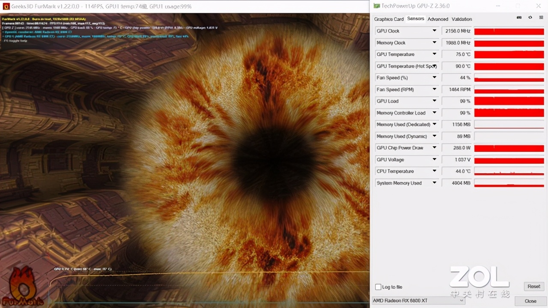Click the Memory Used (Dedicated) value
The height and width of the screenshot is (308, 548).
pyautogui.click(x=456, y=124)
